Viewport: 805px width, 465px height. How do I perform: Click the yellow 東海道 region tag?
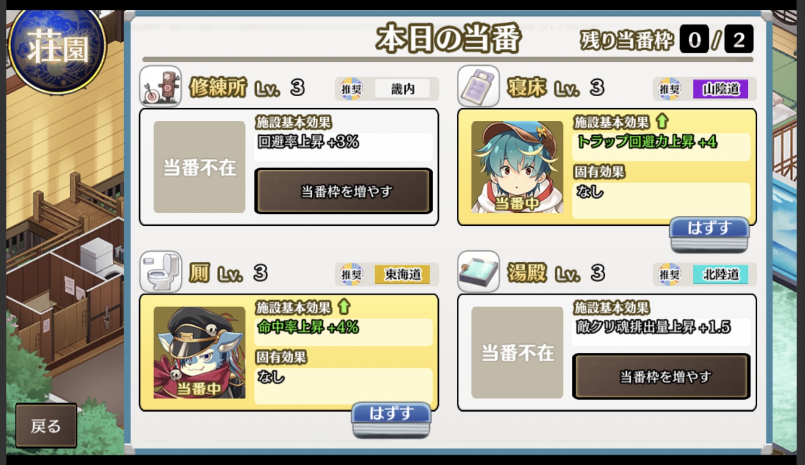click(402, 275)
